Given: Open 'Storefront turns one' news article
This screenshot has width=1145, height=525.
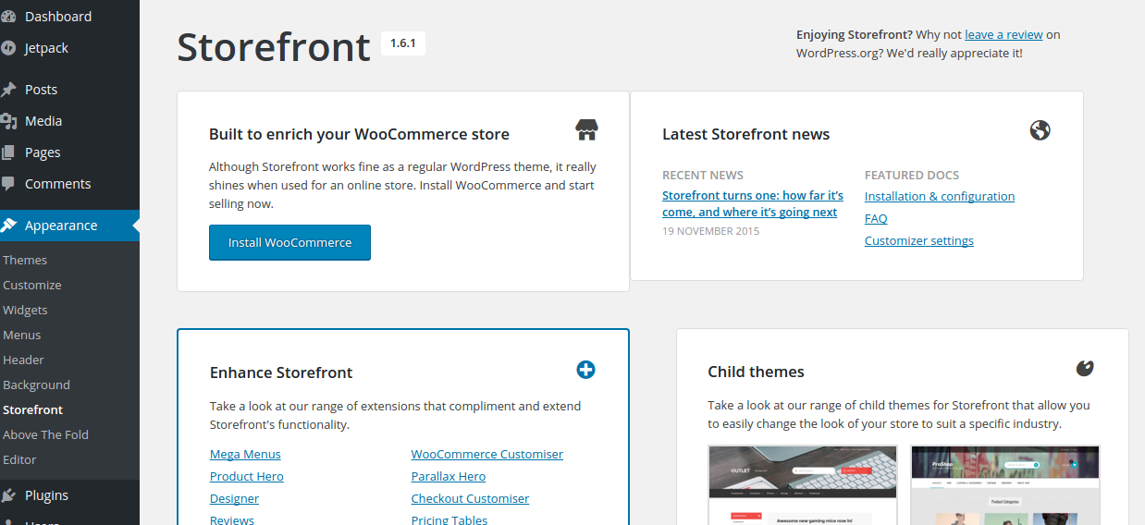Looking at the screenshot, I should click(753, 204).
